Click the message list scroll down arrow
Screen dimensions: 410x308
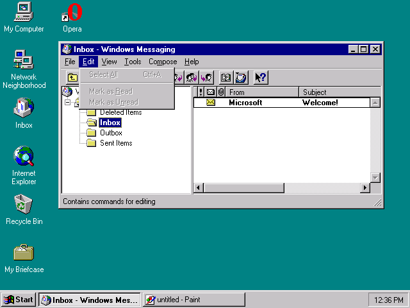(x=375, y=178)
